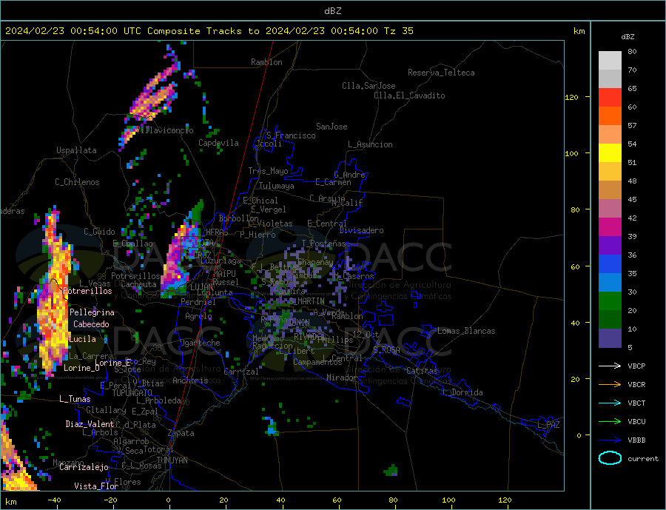Select the light gray top band in dBZ scale
This screenshot has height=510, width=666.
(x=610, y=61)
